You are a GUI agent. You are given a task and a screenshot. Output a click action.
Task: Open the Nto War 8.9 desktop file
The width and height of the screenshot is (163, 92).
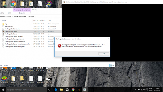tap(40, 80)
